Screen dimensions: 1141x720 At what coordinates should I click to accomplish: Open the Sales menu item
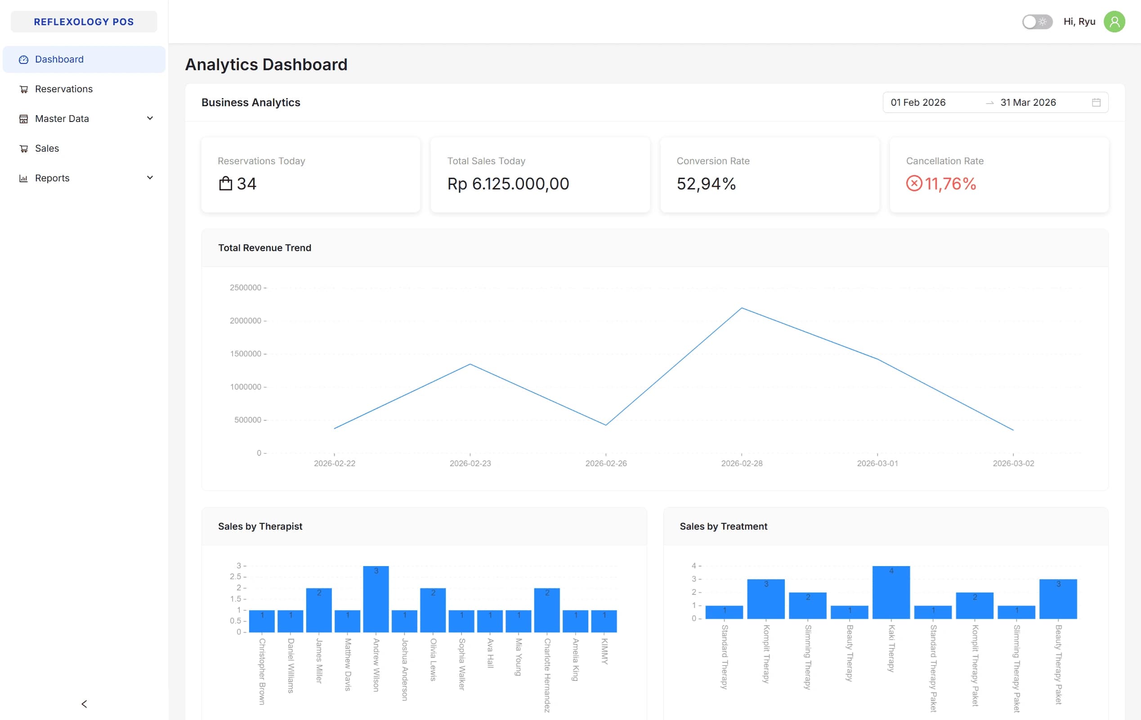[x=47, y=148]
